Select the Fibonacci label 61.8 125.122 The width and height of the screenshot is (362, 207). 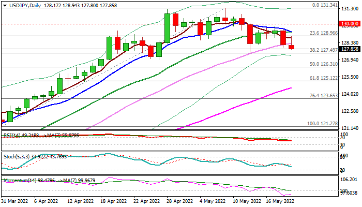[324, 78]
